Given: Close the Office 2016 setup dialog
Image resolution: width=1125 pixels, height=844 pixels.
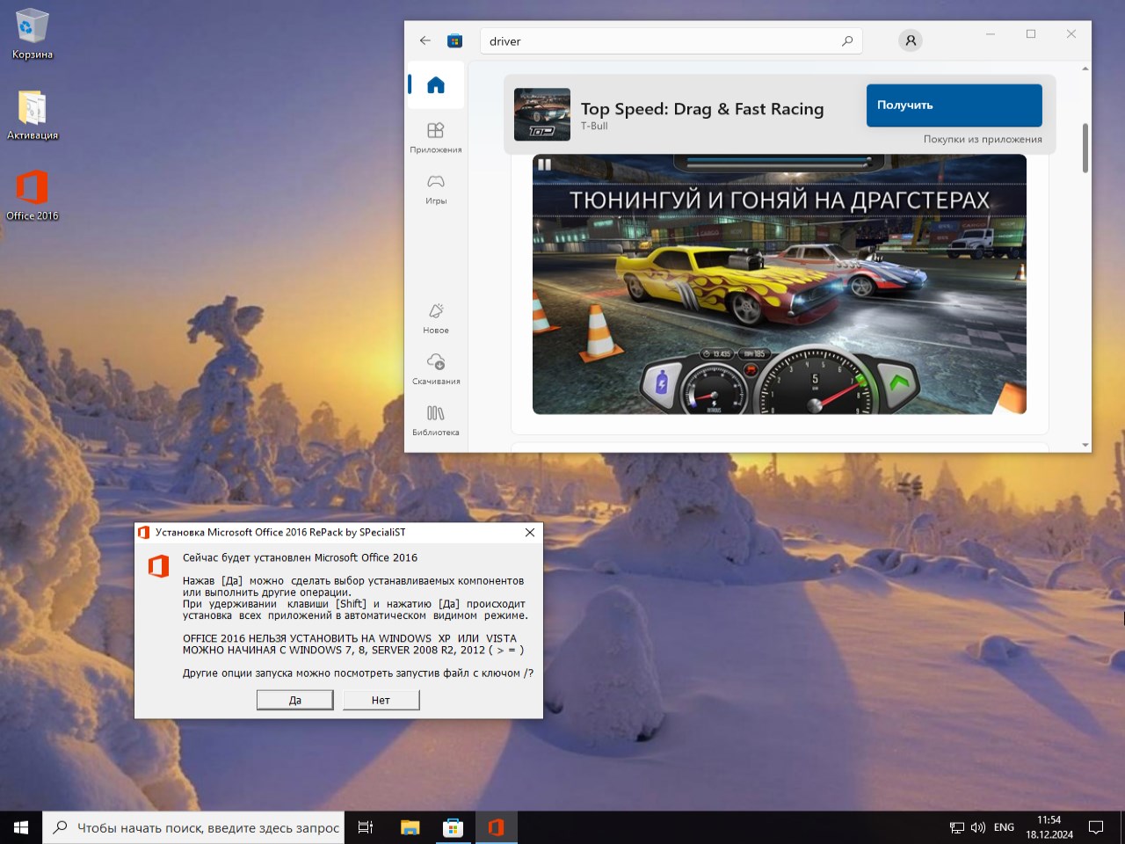Looking at the screenshot, I should (530, 532).
